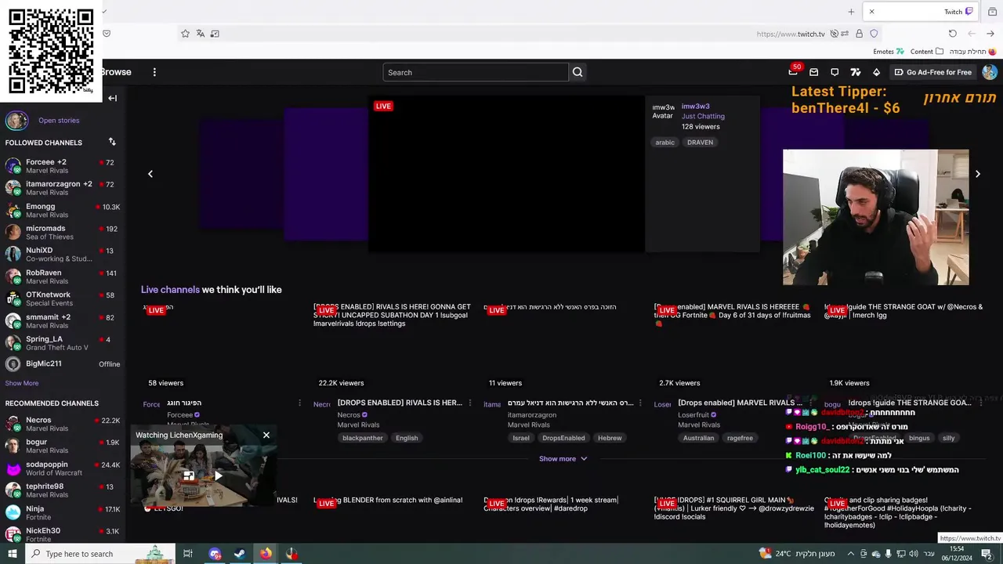Viewport: 1003px width, 564px height.
Task: Bookmark this page with the star icon
Action: coord(185,34)
